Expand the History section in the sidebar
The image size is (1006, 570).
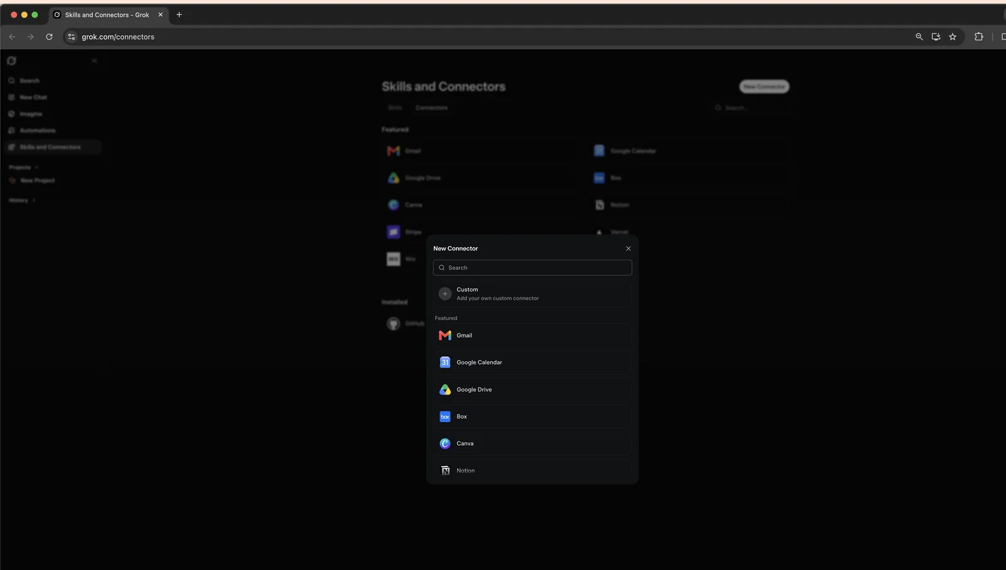(x=22, y=200)
